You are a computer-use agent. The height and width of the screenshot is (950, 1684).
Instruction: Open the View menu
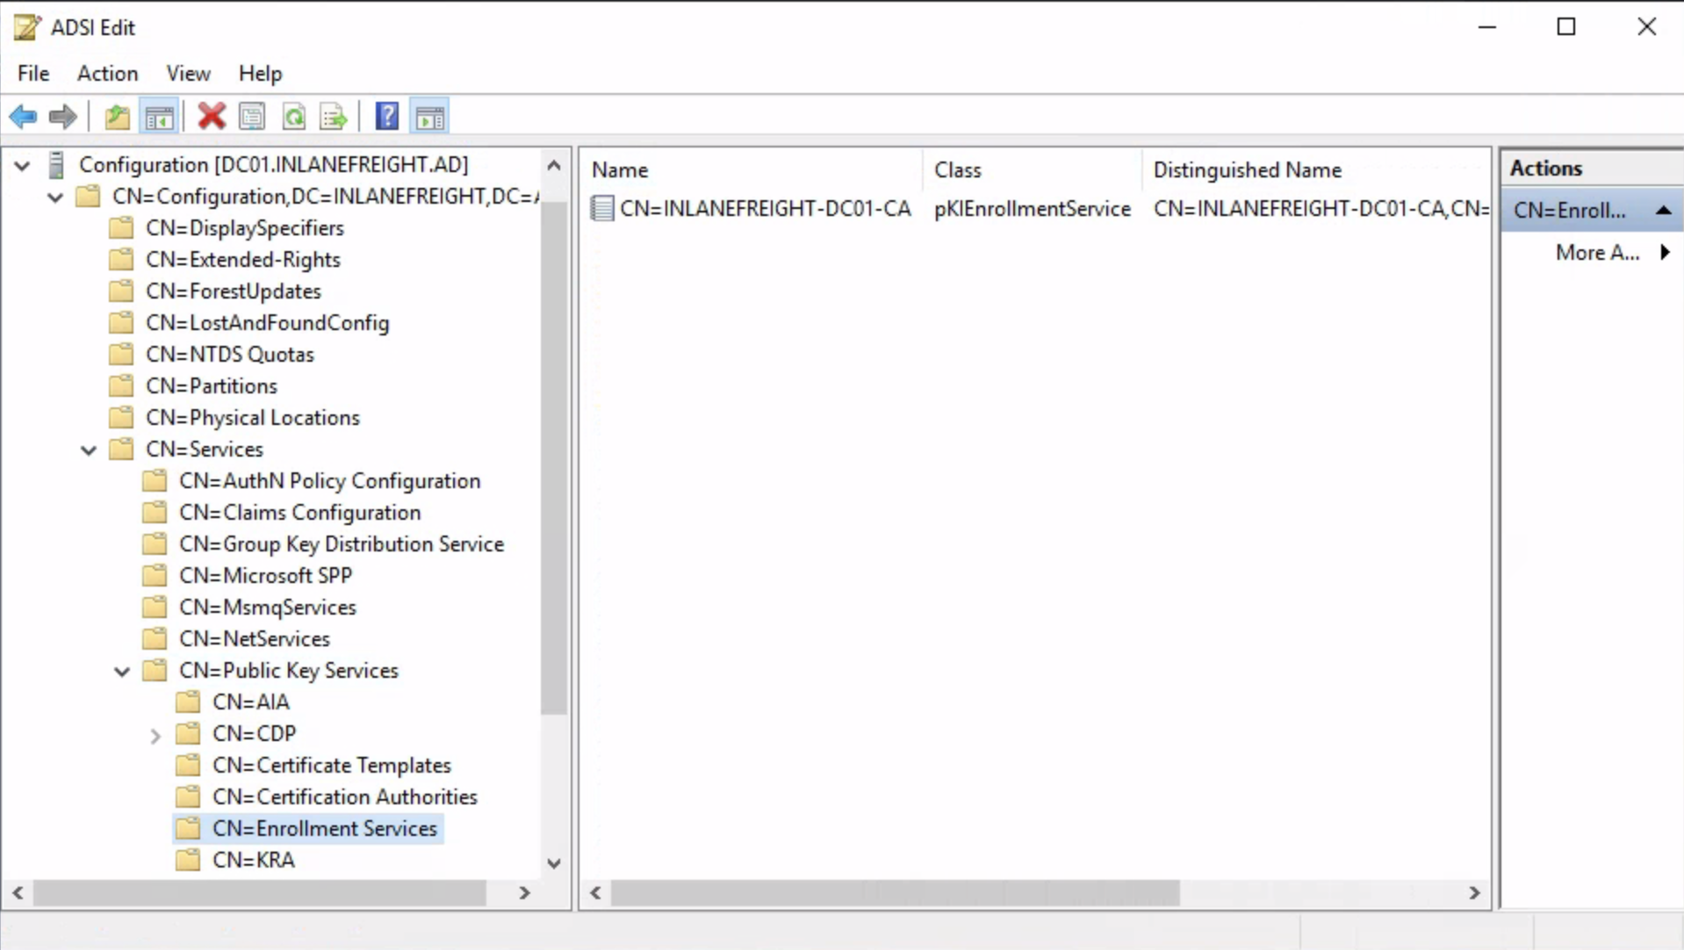click(188, 74)
